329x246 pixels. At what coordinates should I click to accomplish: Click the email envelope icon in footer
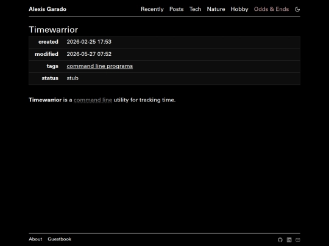click(x=298, y=240)
